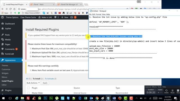
Task: Click Chrome's forward arrow
Action: click(6, 9)
